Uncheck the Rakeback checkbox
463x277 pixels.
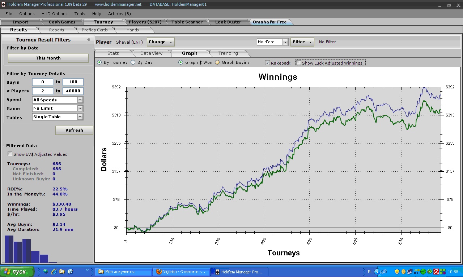268,63
